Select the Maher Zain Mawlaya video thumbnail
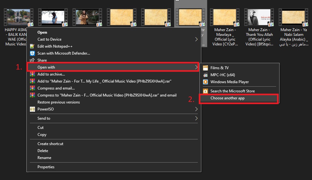312x180 pixels. point(225,17)
